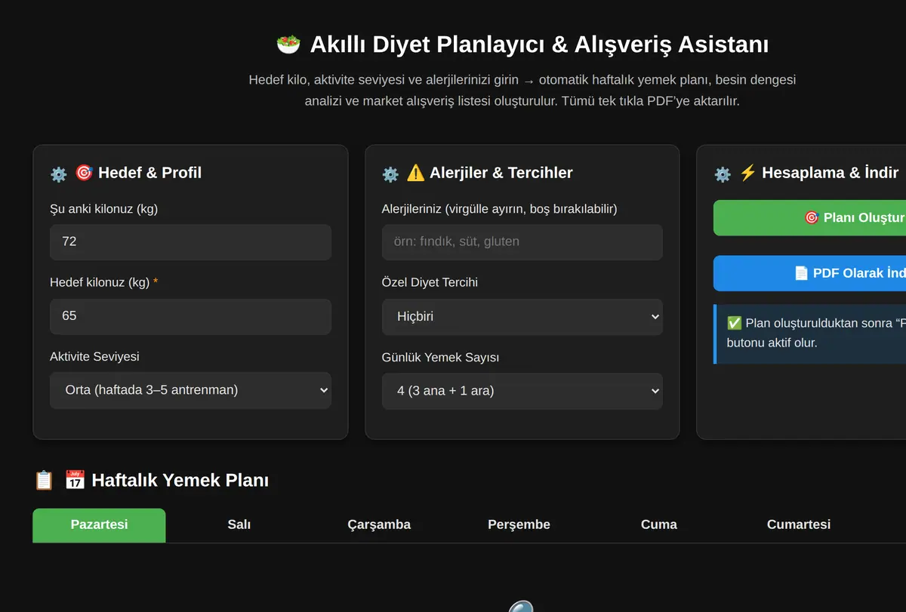
Task: Click the target icon in Hedef & Profil heading
Action: click(x=84, y=173)
